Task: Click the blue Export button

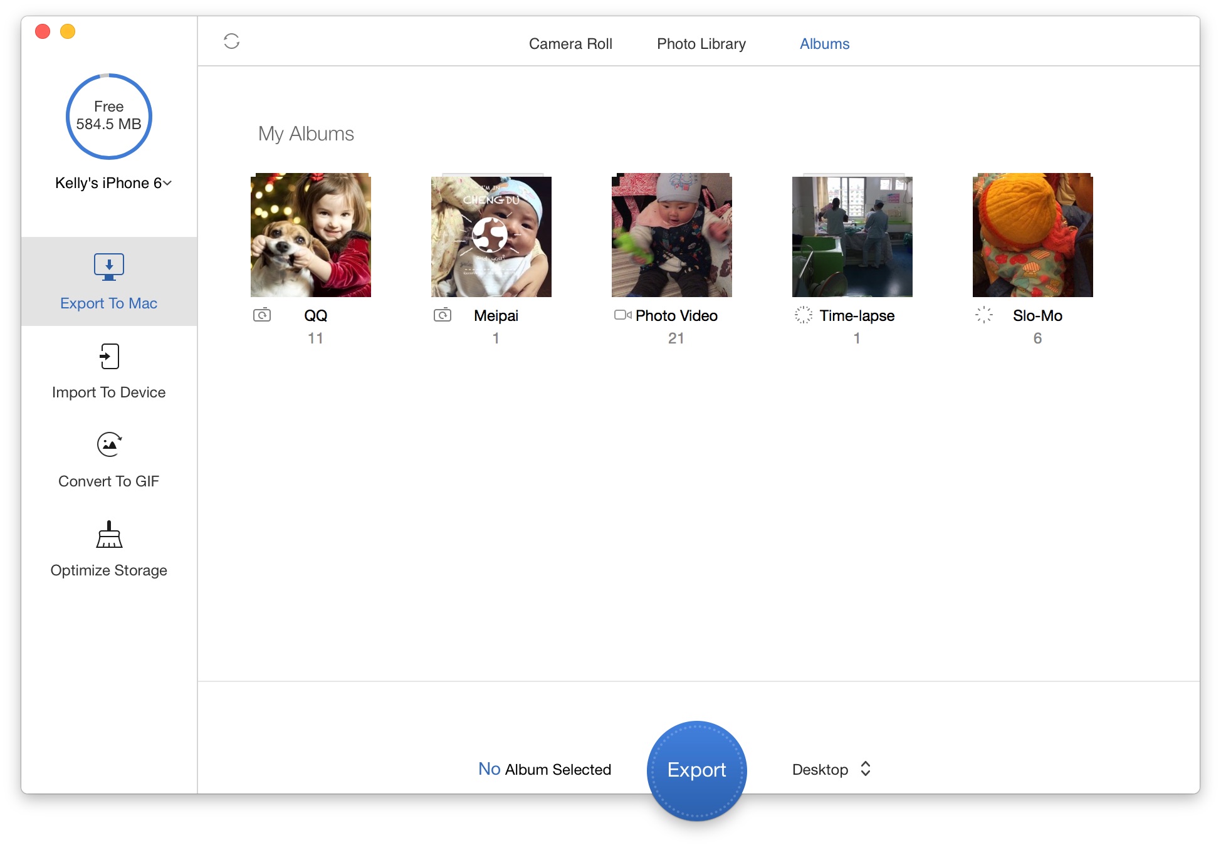Action: [696, 770]
